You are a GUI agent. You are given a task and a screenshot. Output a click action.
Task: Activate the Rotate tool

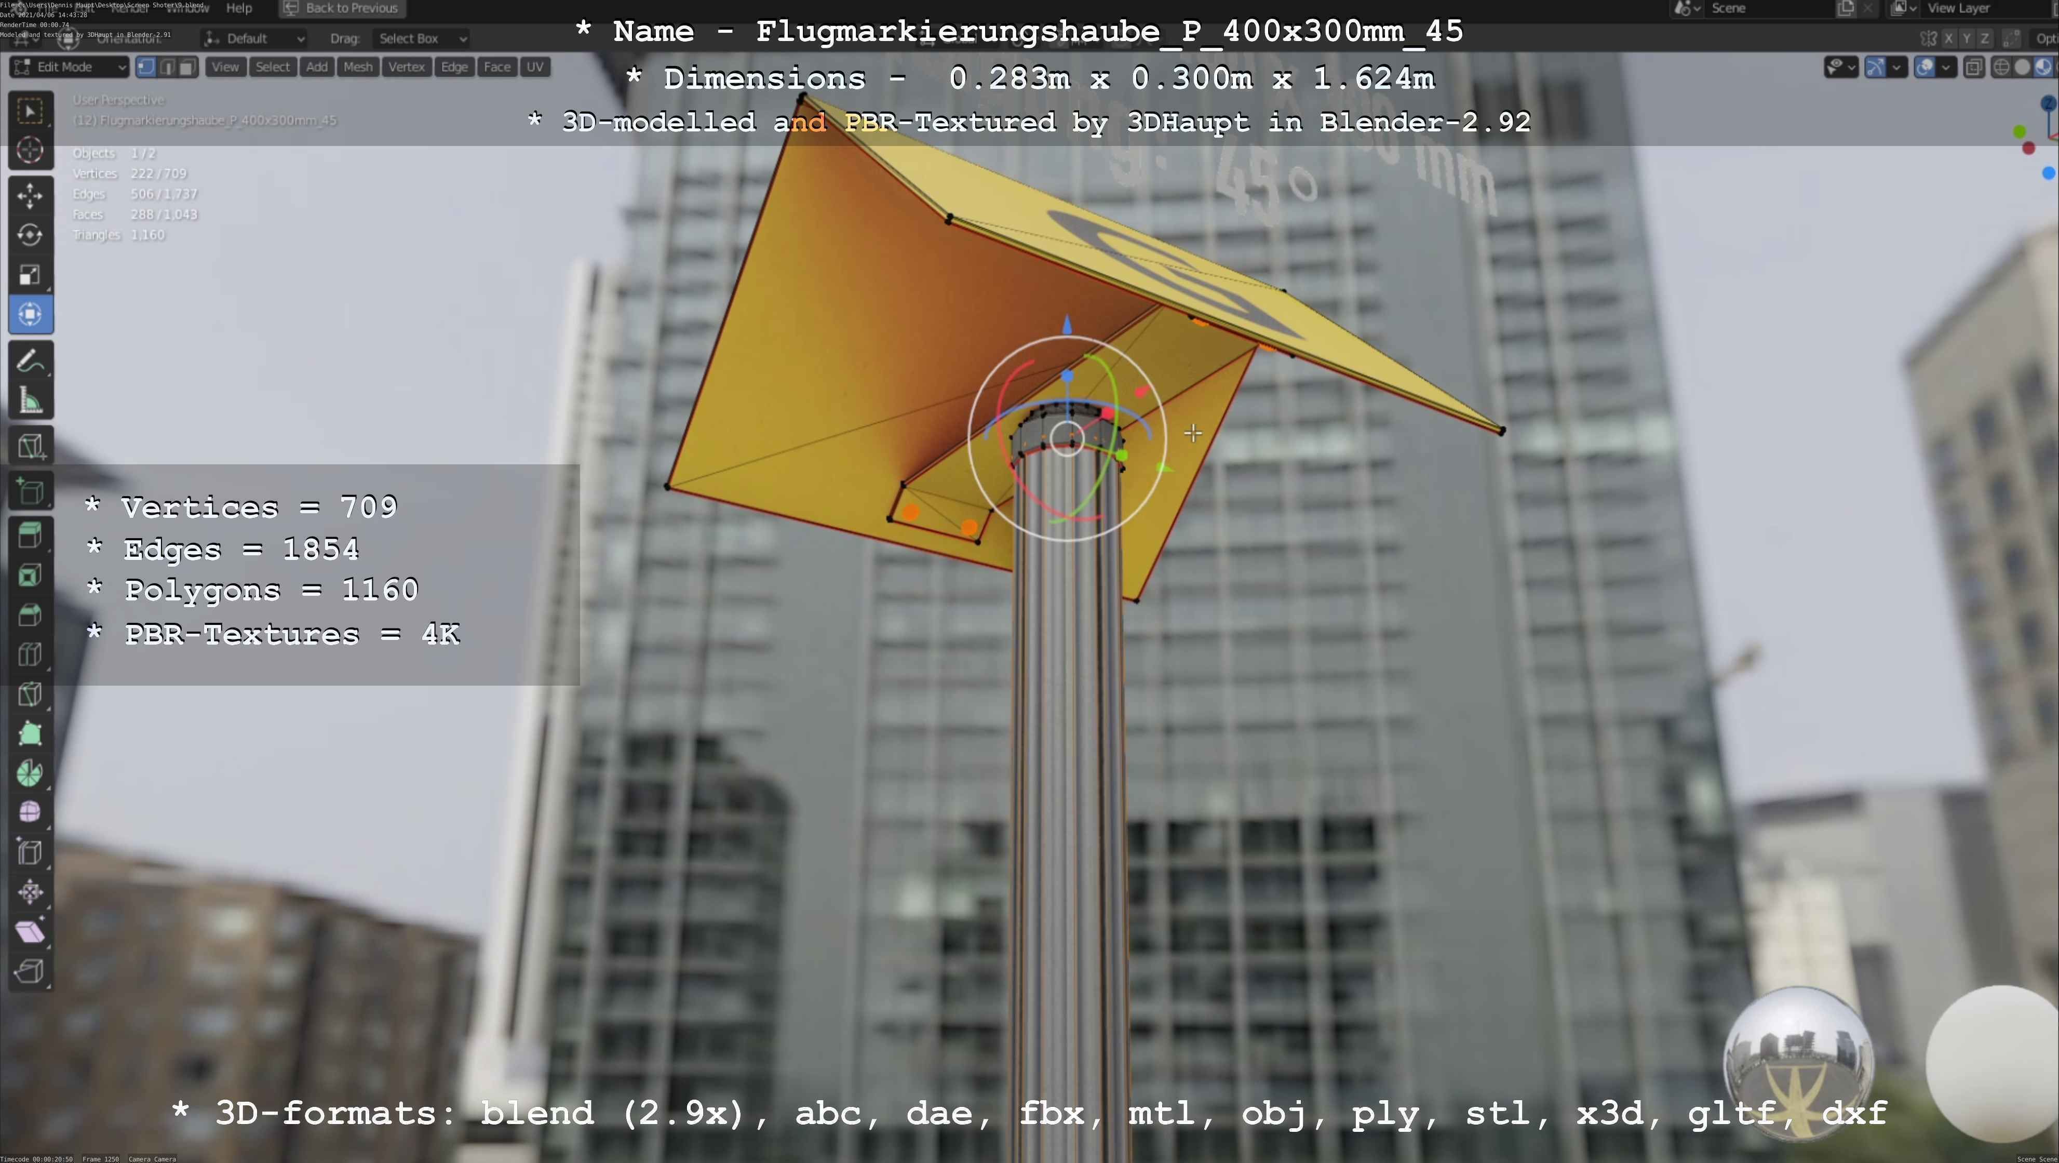tap(30, 235)
